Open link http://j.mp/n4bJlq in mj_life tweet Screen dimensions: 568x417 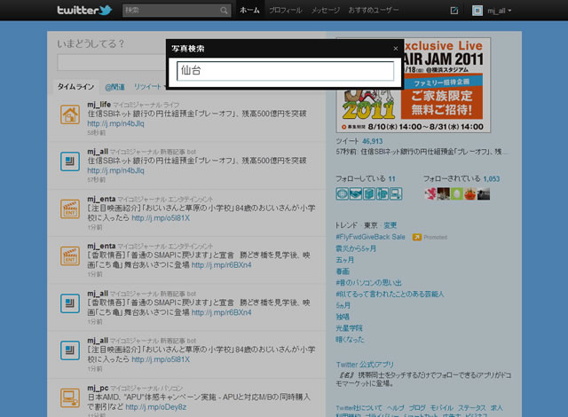115,123
